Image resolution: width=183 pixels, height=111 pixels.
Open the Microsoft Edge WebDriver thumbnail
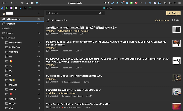[x=176, y=92]
